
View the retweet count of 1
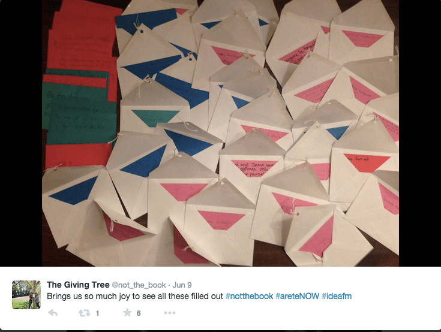click(x=97, y=313)
